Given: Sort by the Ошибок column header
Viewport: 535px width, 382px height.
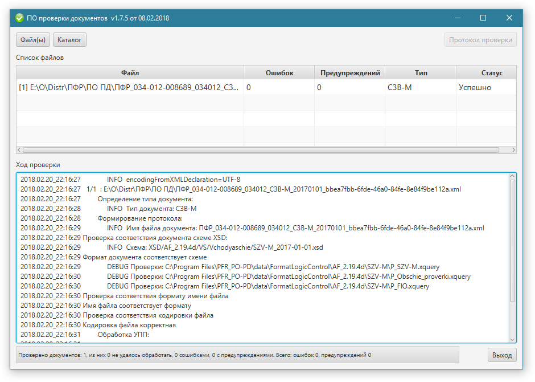Looking at the screenshot, I should click(279, 72).
